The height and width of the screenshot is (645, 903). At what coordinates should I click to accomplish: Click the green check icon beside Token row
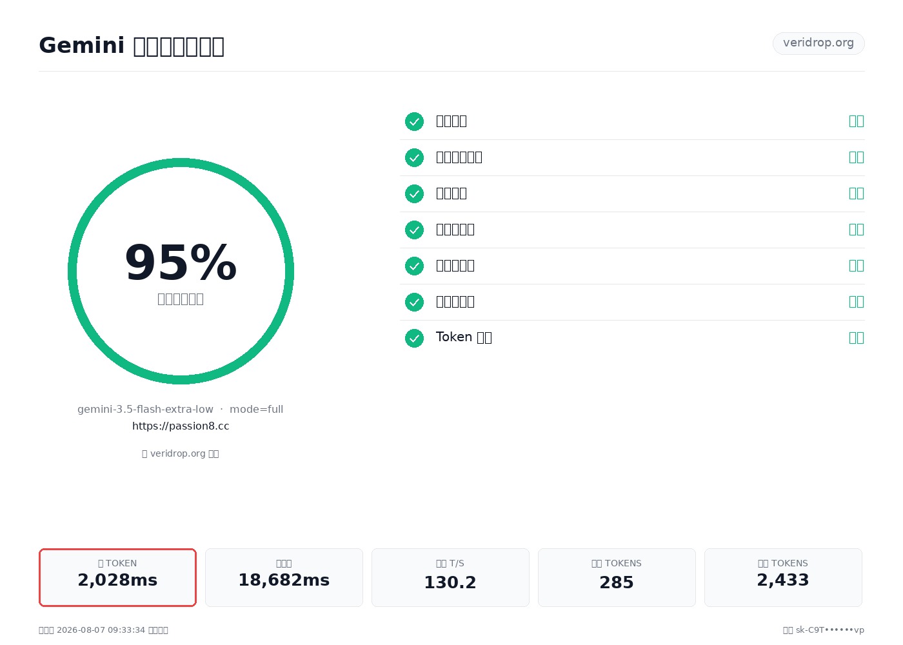point(414,338)
